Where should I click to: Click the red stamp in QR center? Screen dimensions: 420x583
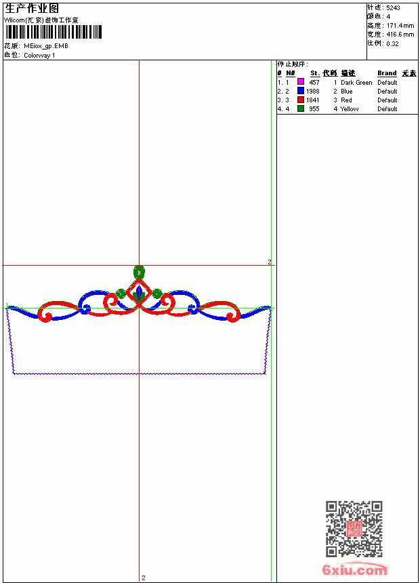pos(354,529)
